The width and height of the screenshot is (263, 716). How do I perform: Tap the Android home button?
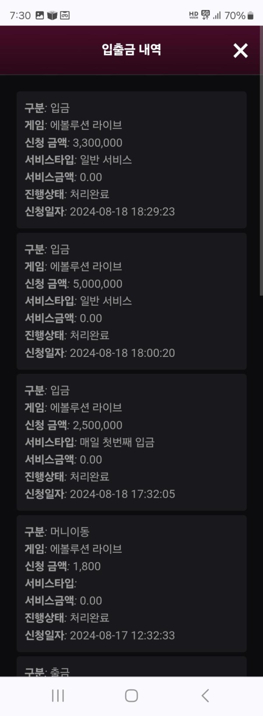coord(131,695)
